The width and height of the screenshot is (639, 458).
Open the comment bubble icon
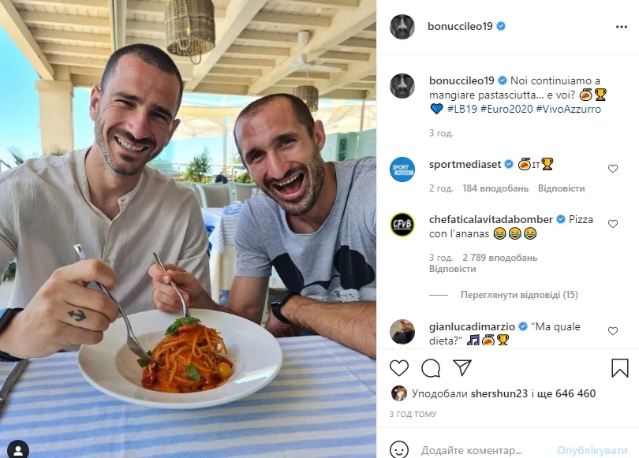tap(431, 368)
